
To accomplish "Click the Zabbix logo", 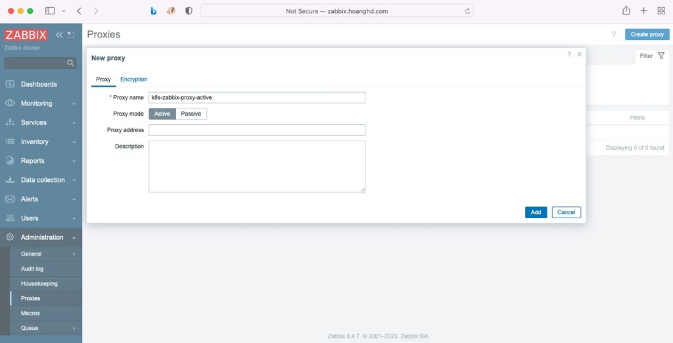I will 26,35.
